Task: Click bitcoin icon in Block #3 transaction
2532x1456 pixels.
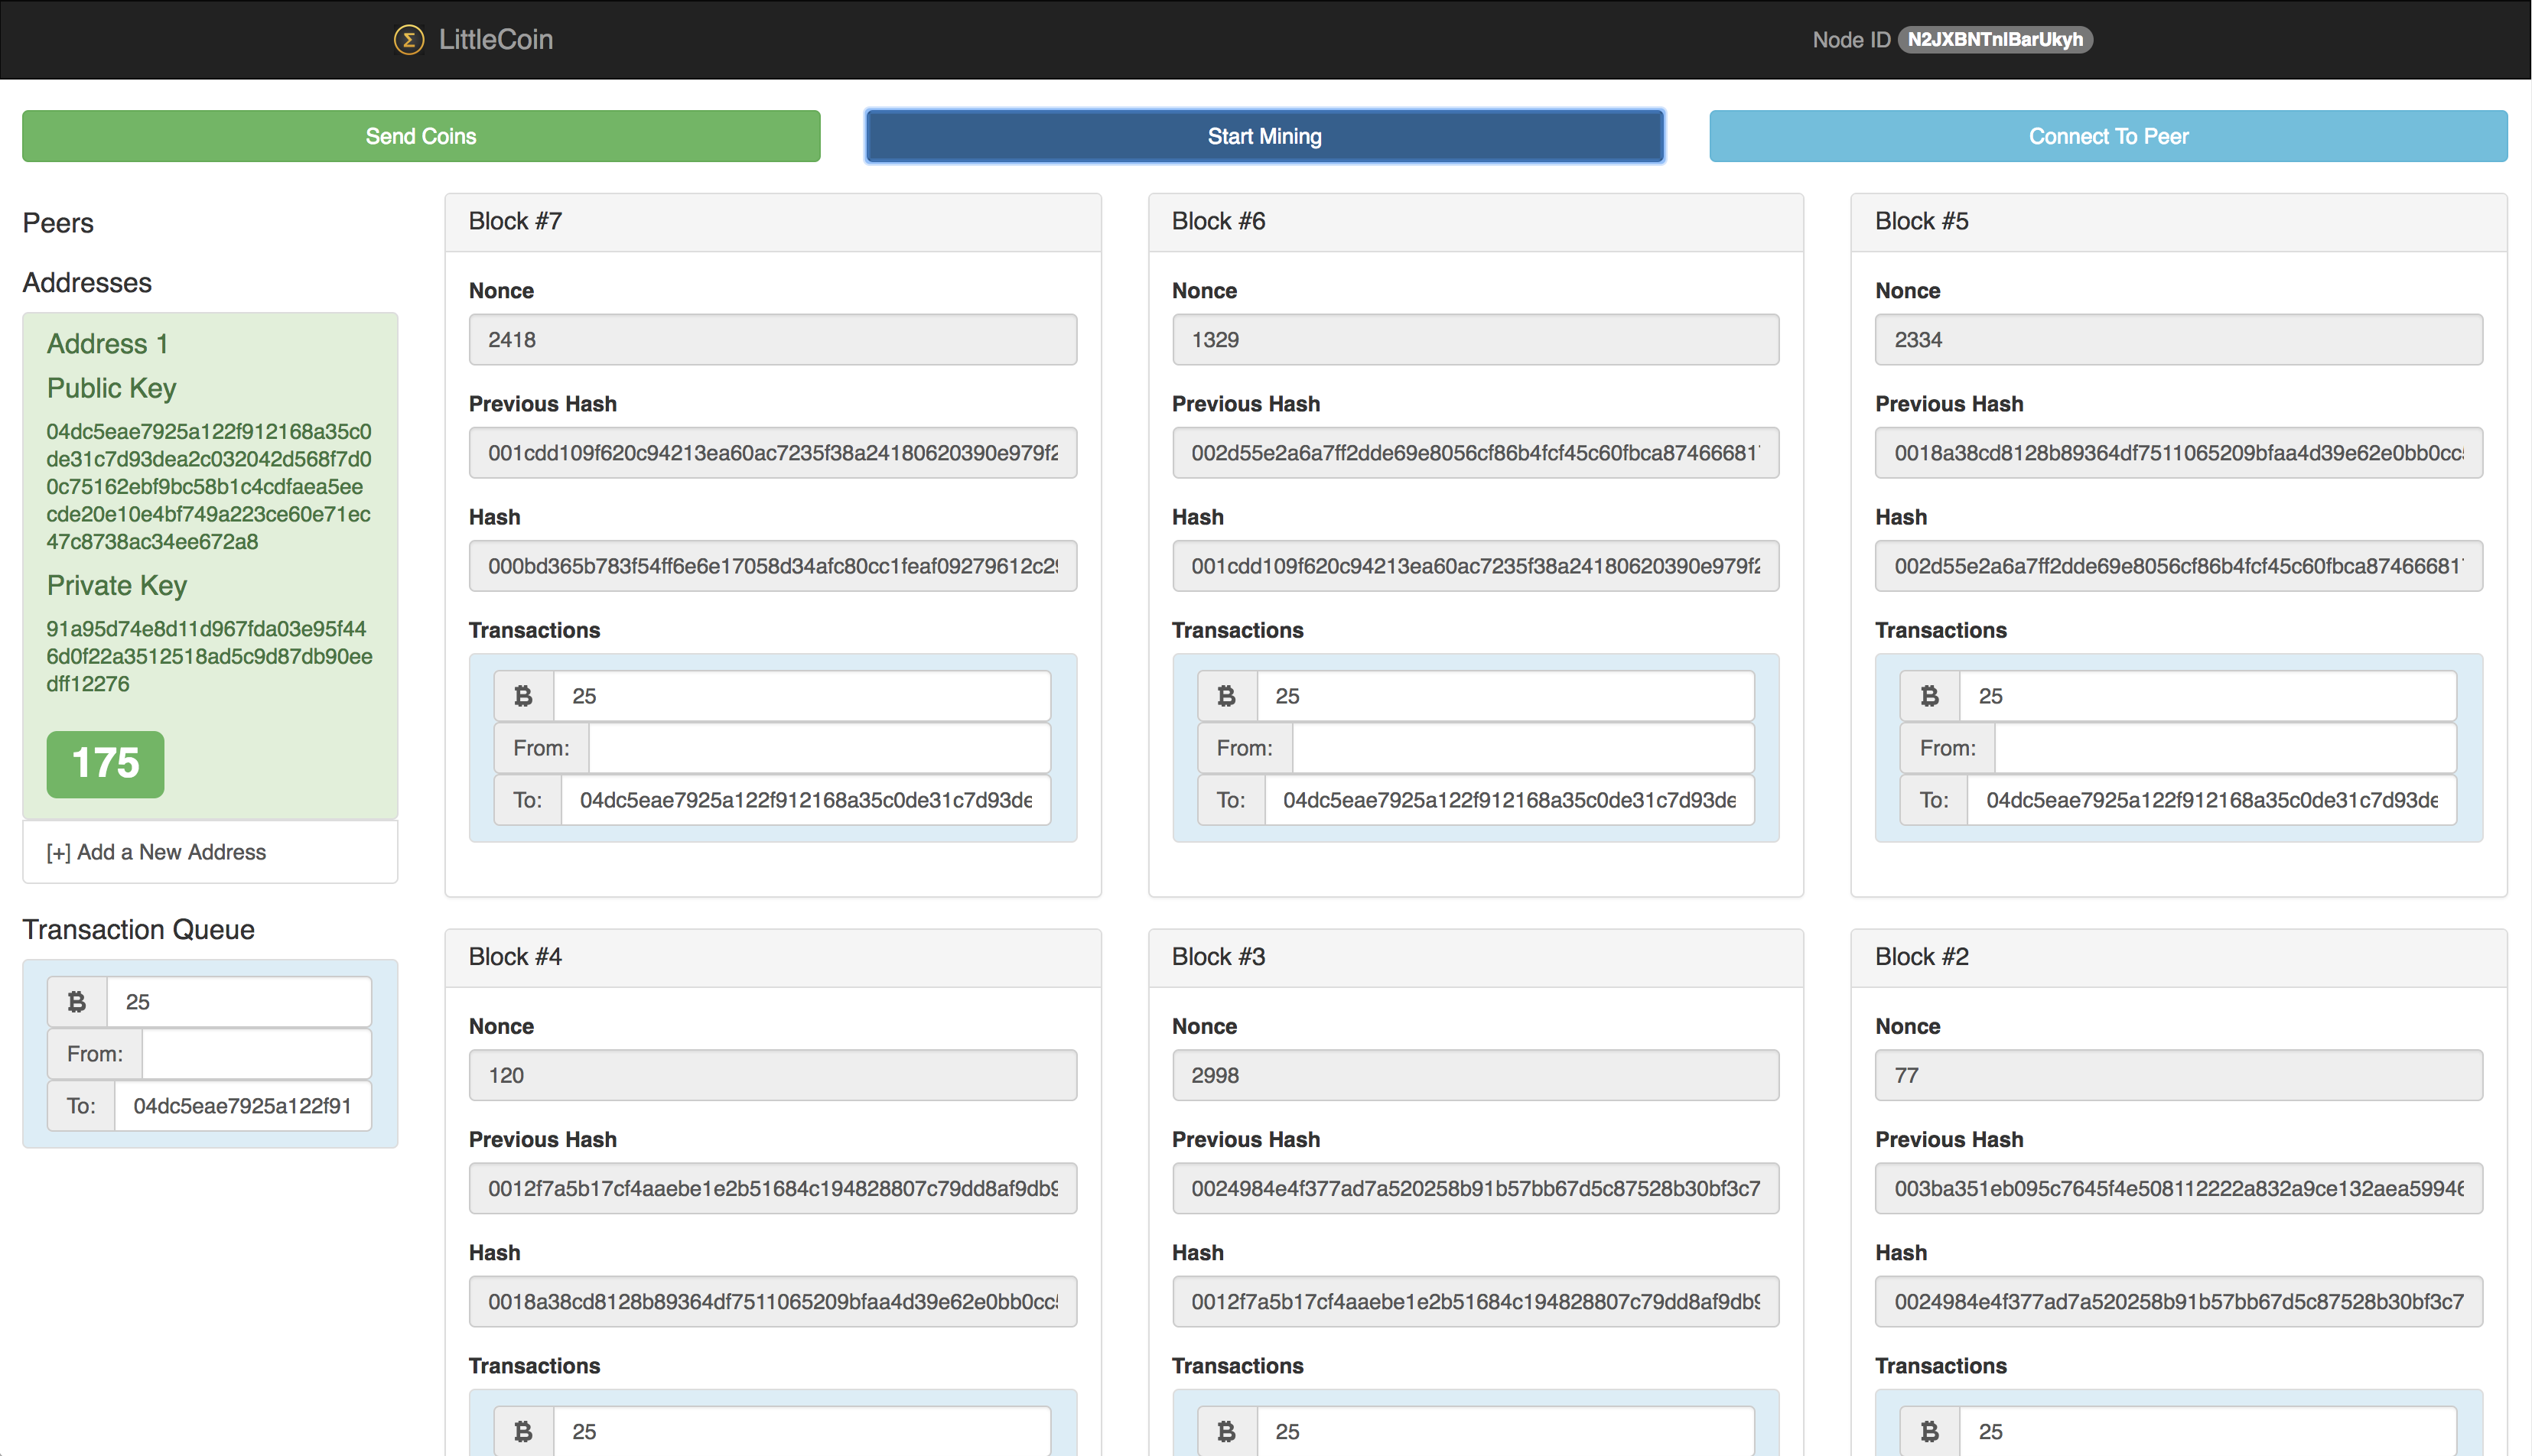Action: click(x=1226, y=1431)
